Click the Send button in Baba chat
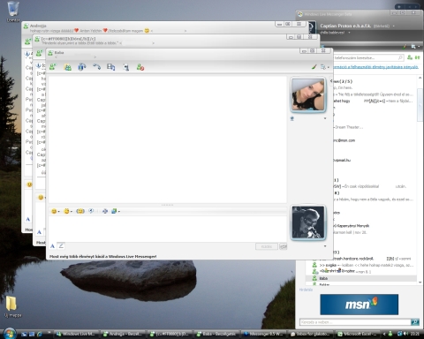424x339 pixels. (267, 246)
